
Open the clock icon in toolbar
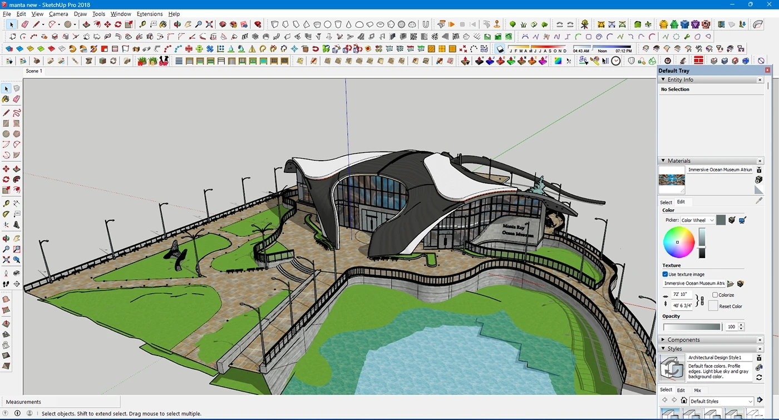616,61
